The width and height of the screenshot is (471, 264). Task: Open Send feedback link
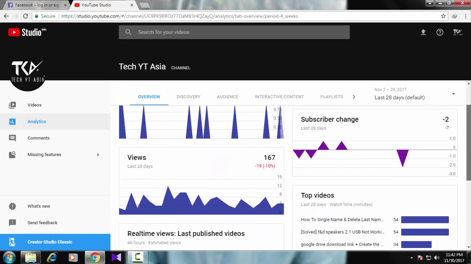pyautogui.click(x=43, y=223)
